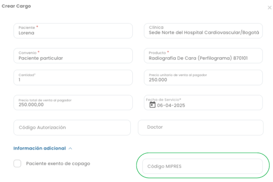Focus the Código MIPRES input
The width and height of the screenshot is (273, 182).
click(x=203, y=166)
